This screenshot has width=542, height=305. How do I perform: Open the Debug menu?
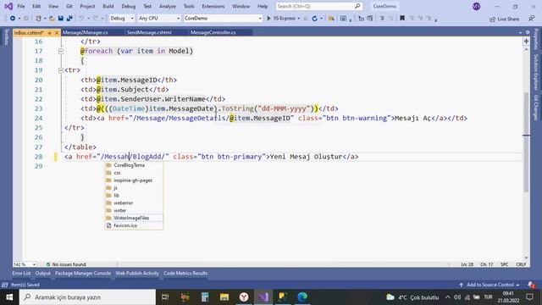point(128,6)
